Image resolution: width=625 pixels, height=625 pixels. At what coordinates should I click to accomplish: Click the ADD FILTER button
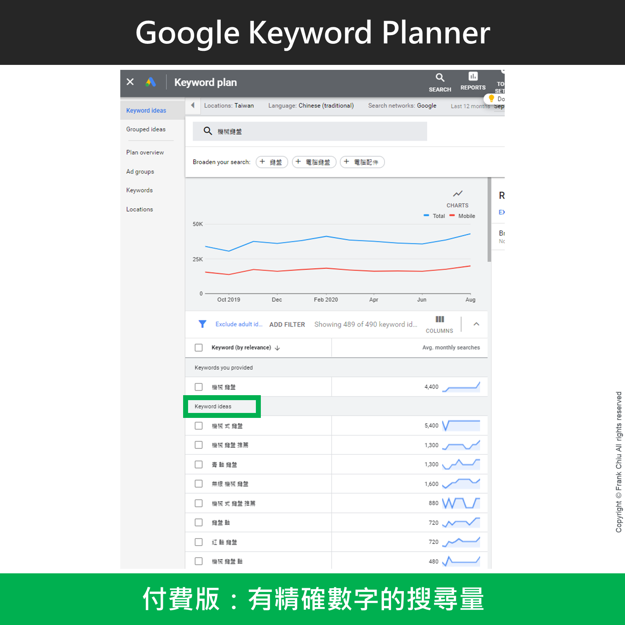tap(287, 324)
